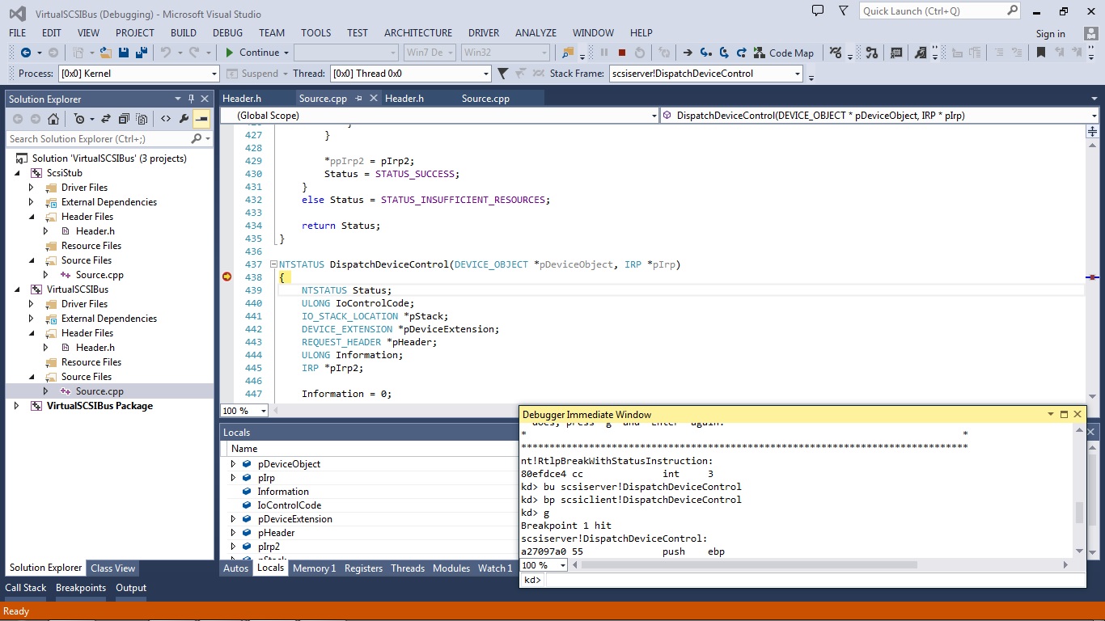Expand the VirtualSCSIBus Package project node
Screen dimensions: 1105x621
pos(17,406)
